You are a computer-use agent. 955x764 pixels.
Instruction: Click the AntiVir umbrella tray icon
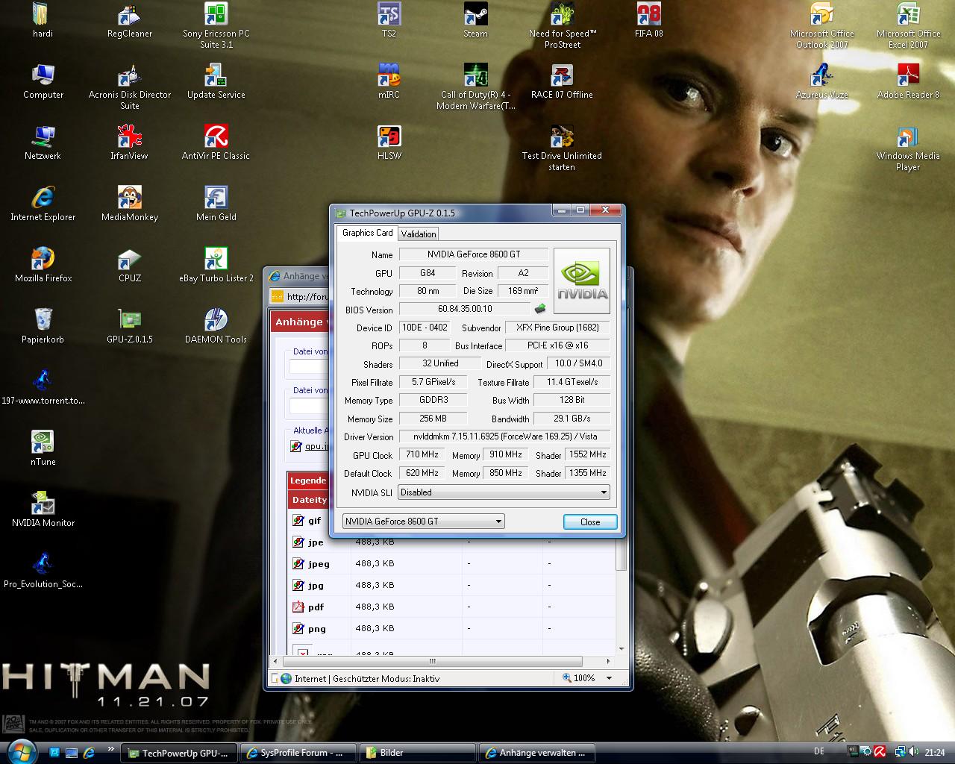click(x=880, y=752)
